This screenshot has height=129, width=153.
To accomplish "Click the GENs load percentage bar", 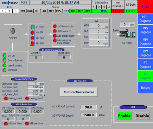I will point(101,11).
